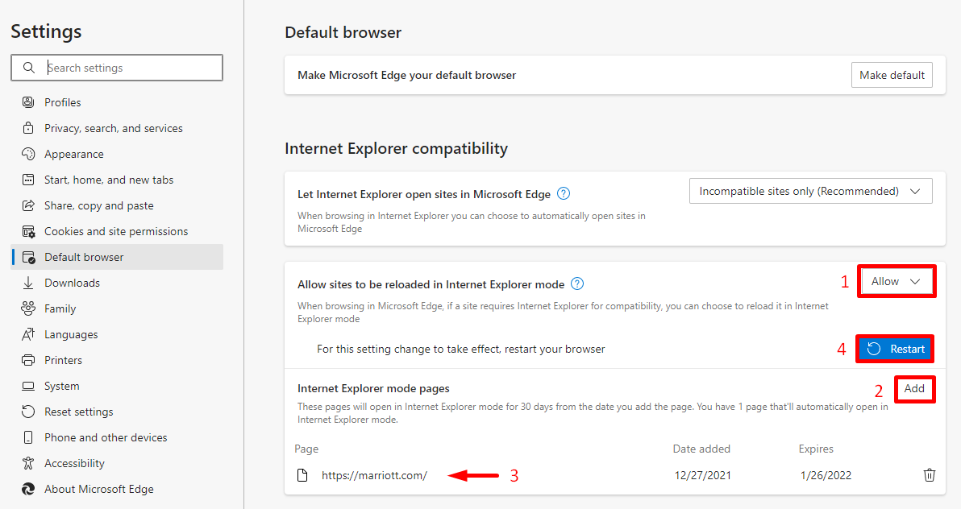The image size is (961, 509).
Task: Open Phone and other devices
Action: 117,437
